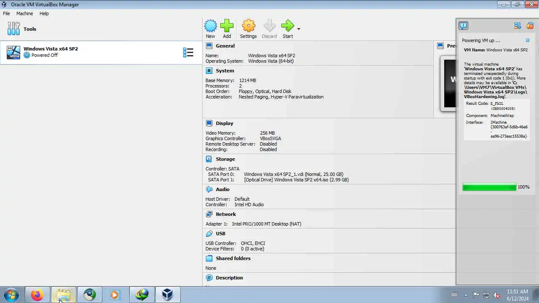Image resolution: width=539 pixels, height=303 pixels.
Task: Click the Powering VM up title text
Action: click(481, 40)
